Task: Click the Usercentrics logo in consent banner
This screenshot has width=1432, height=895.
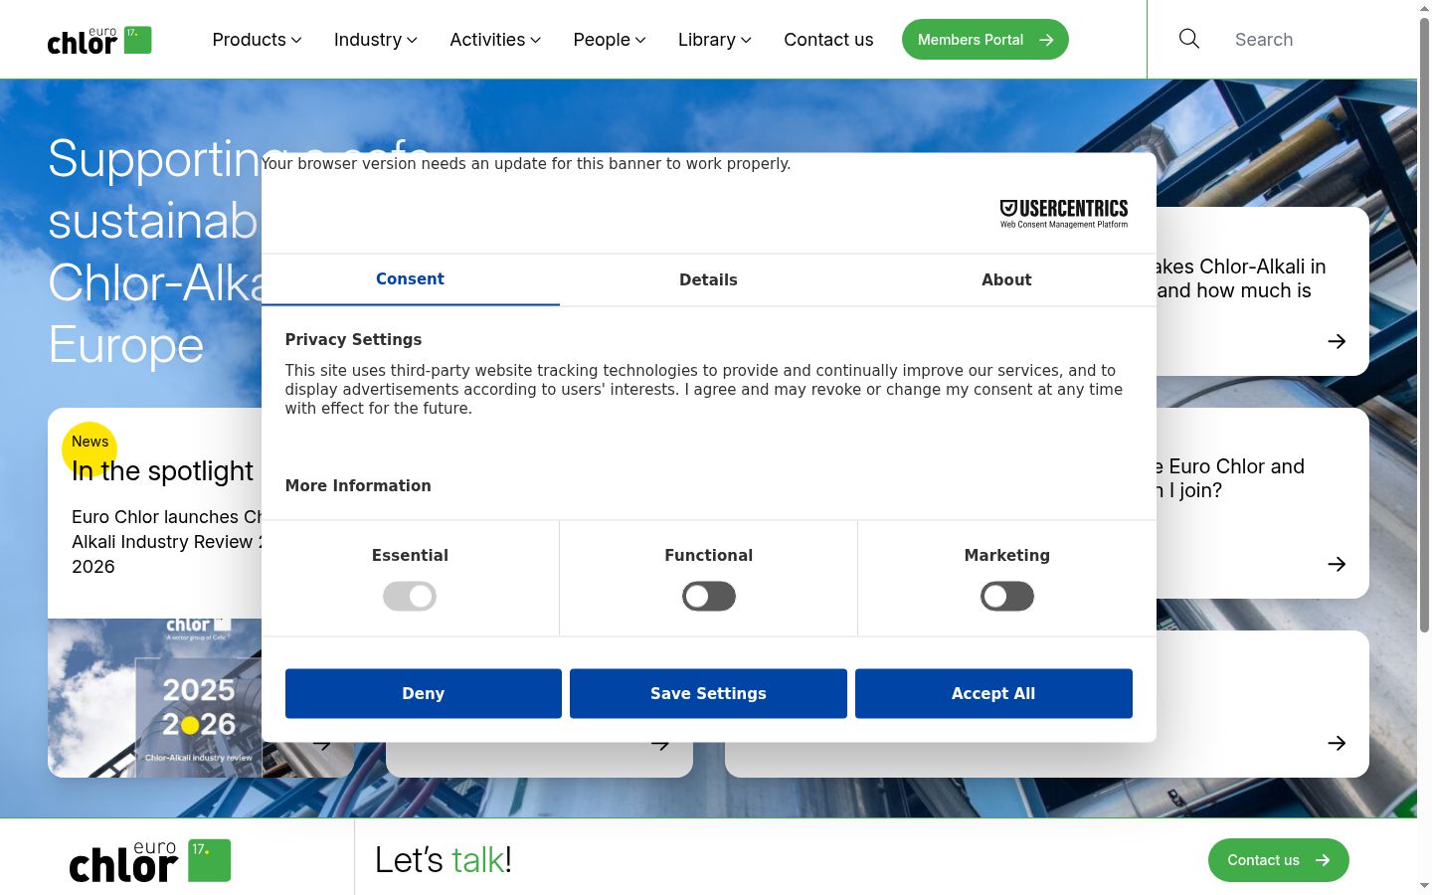Action: [x=1064, y=213]
